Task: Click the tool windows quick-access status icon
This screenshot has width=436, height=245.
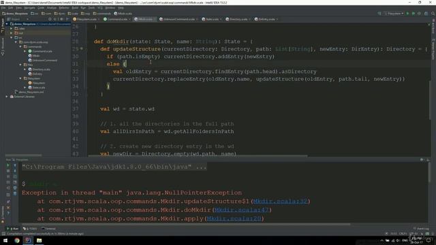Action: click(x=3, y=233)
